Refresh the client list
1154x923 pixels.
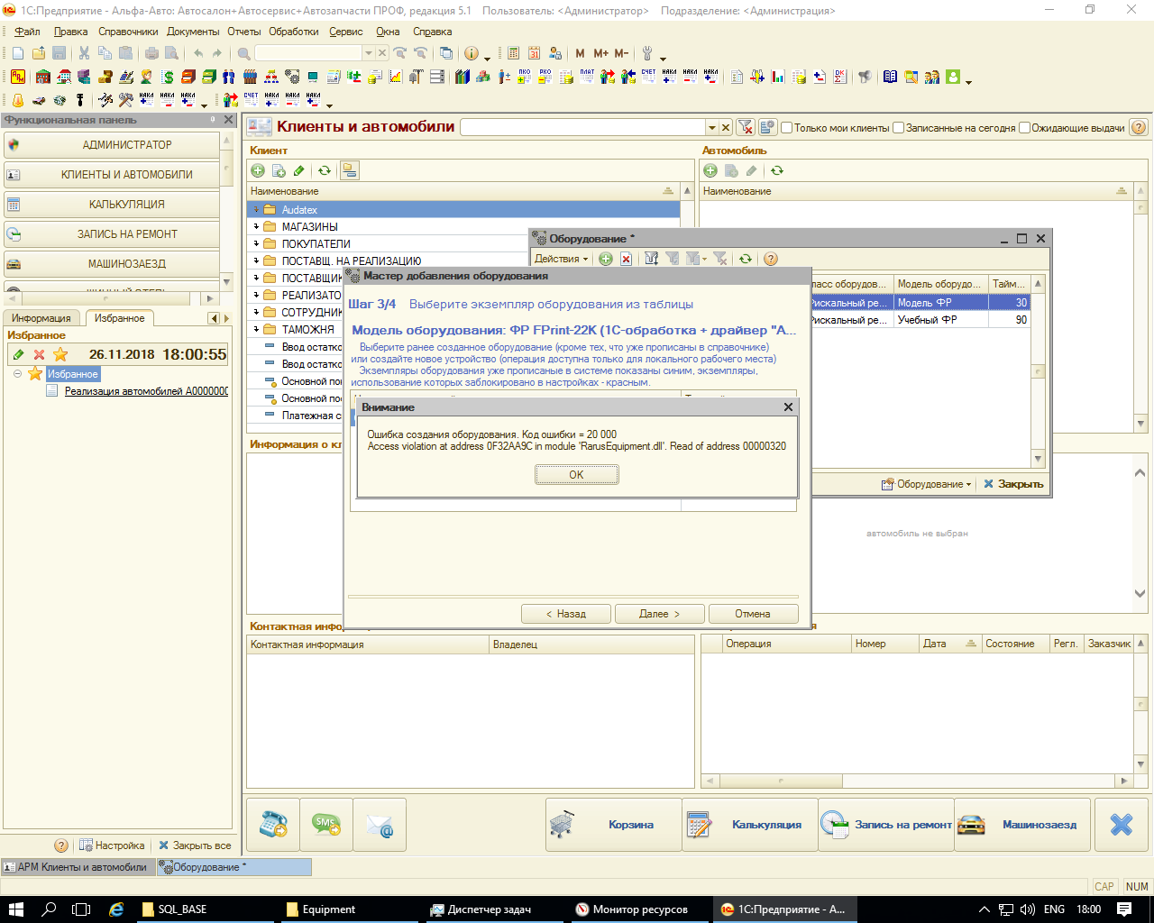click(325, 170)
